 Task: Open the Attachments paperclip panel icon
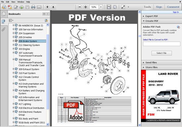point(4,29)
